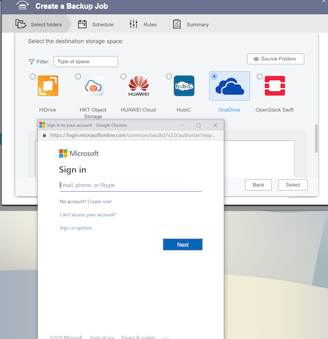The width and height of the screenshot is (328, 339).
Task: Toggle the OneDrive radio button
Action: [215, 76]
